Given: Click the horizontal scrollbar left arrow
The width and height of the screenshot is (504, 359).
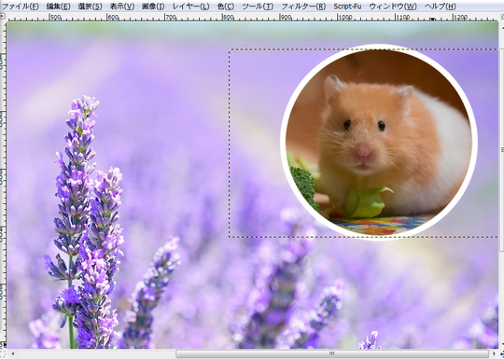Looking at the screenshot, I should click(13, 353).
